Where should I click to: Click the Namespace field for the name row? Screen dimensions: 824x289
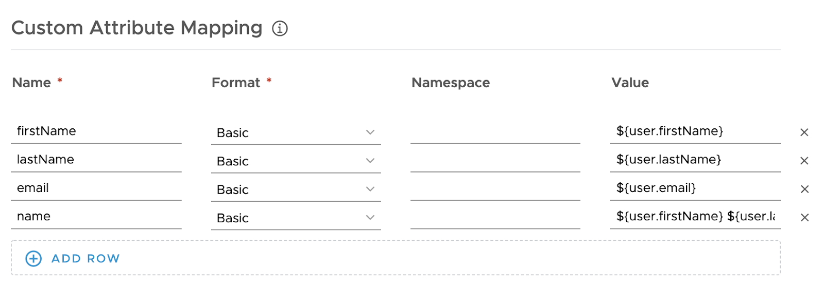tap(495, 218)
